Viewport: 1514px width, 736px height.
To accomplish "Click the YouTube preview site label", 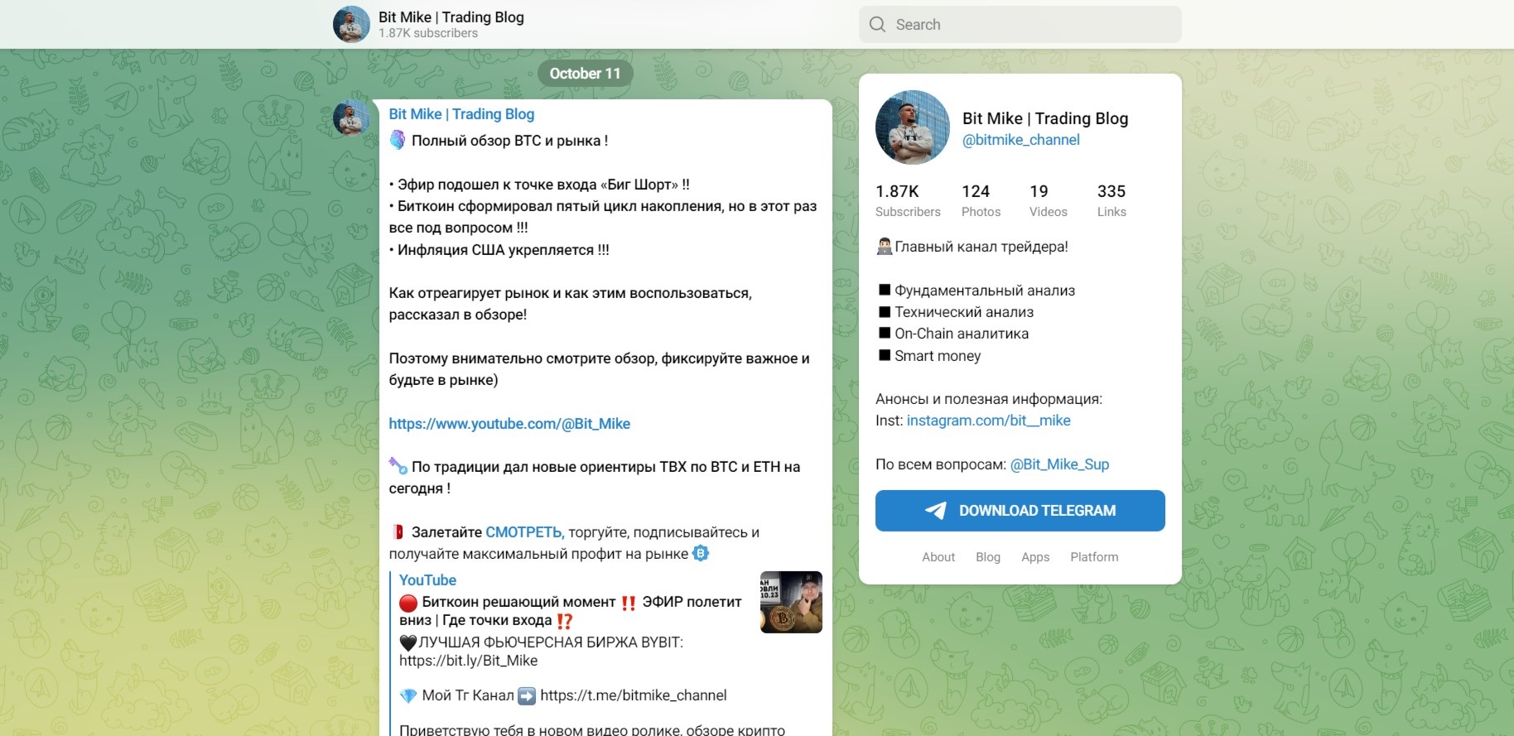I will pyautogui.click(x=427, y=580).
